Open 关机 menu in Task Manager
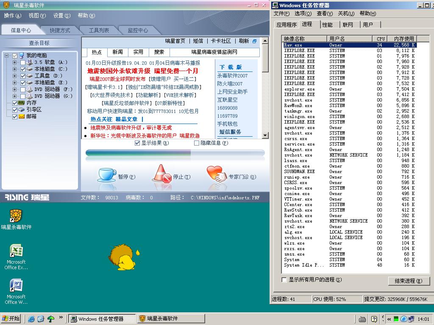The width and height of the screenshot is (434, 325). coord(346,14)
